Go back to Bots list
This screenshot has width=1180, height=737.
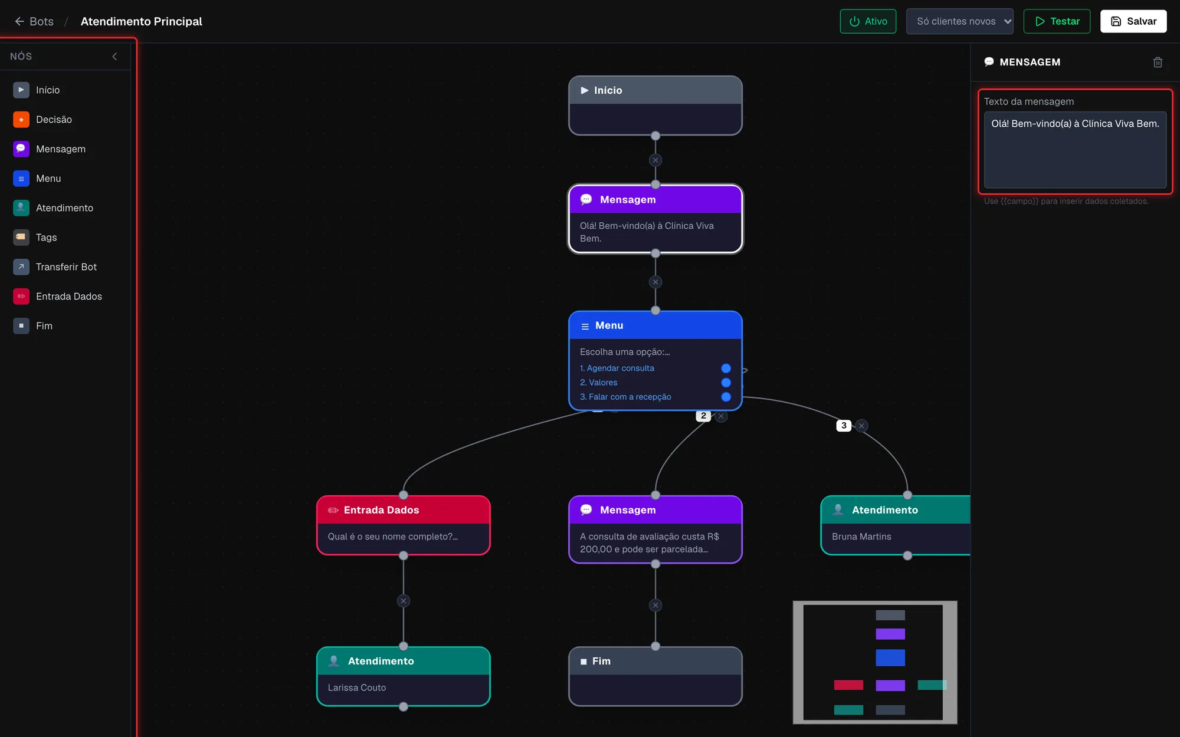[34, 21]
